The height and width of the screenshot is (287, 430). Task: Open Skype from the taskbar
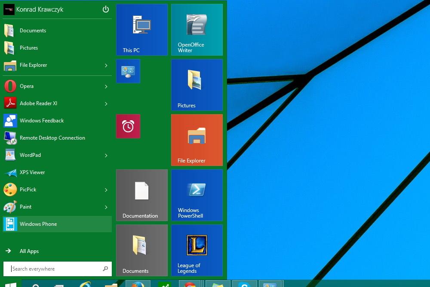pos(244,284)
